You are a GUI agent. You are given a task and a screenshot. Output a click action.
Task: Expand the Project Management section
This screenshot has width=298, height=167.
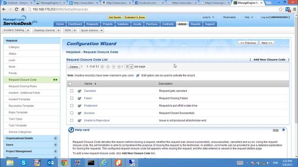point(55,152)
